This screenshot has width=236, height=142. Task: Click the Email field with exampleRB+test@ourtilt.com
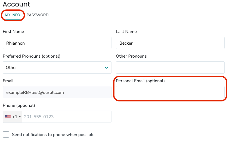57,92
